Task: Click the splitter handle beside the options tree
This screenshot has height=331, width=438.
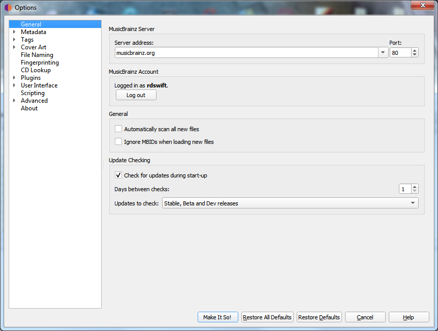Action: (x=103, y=164)
